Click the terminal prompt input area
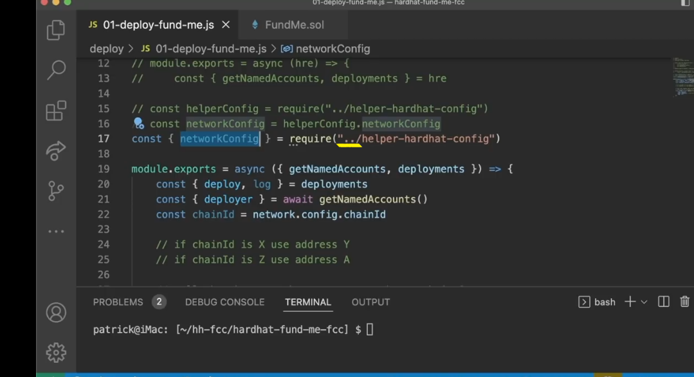Screen dimensions: 694x377 coord(370,329)
